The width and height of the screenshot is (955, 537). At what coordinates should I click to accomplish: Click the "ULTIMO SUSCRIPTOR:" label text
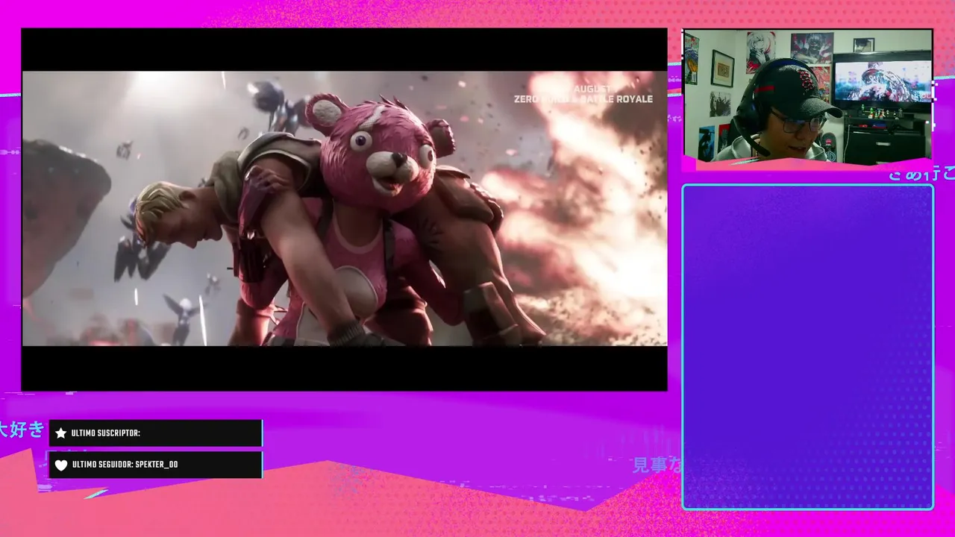(x=106, y=433)
